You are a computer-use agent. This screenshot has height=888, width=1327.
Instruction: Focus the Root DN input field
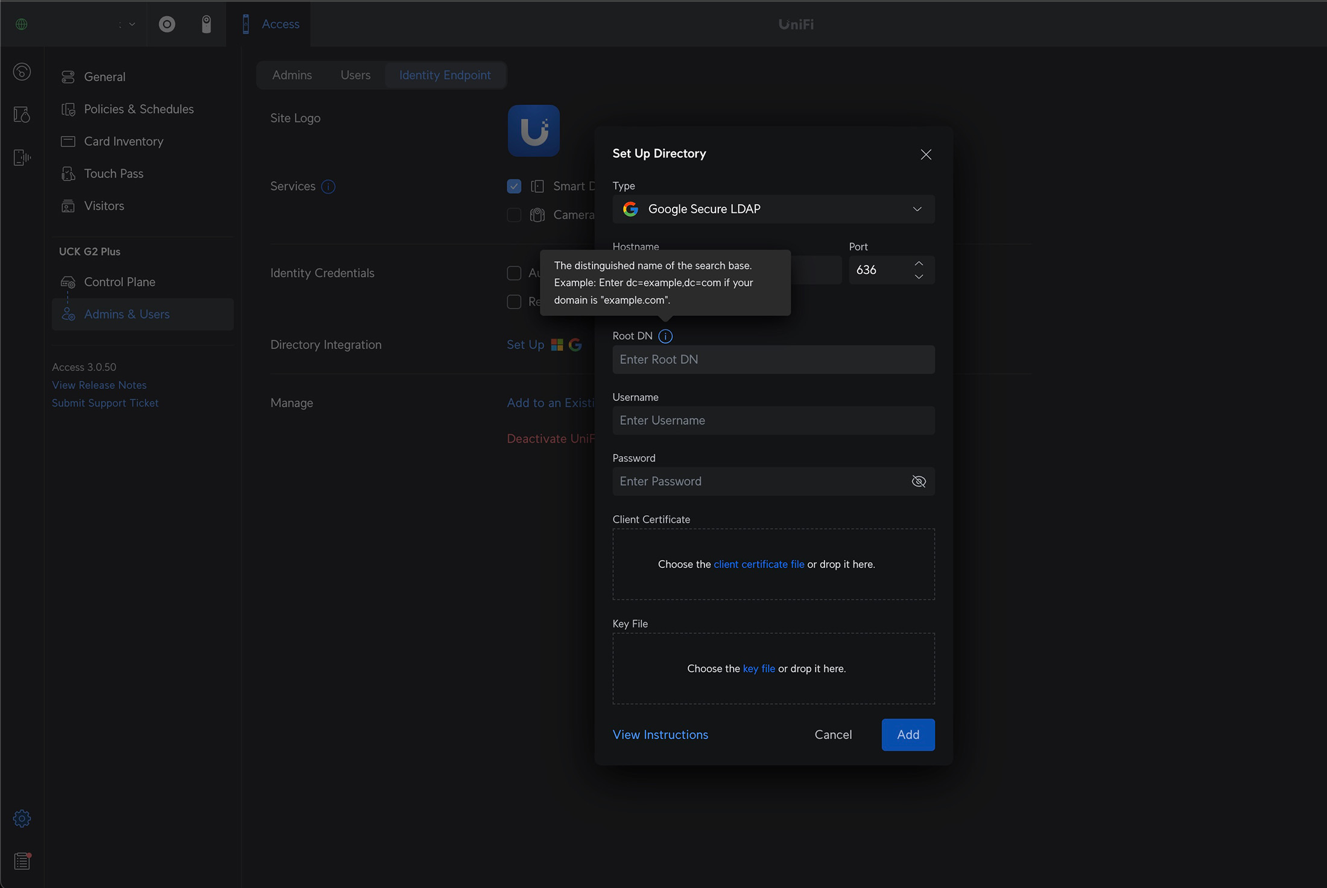(773, 360)
